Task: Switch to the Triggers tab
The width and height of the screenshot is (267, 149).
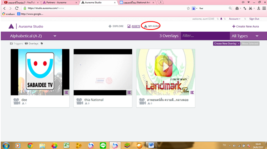Action: (16, 44)
